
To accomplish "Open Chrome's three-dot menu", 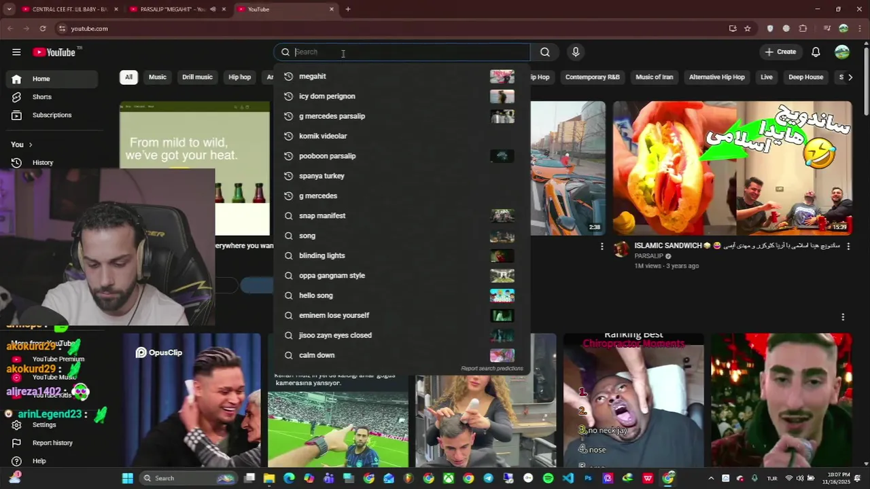I will [x=858, y=29].
